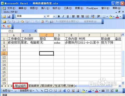Image resolution: width=125 pixels, height=96 pixels.
Task: Click the Convert to Adobe PDF icon
Action: click(x=4, y=27)
